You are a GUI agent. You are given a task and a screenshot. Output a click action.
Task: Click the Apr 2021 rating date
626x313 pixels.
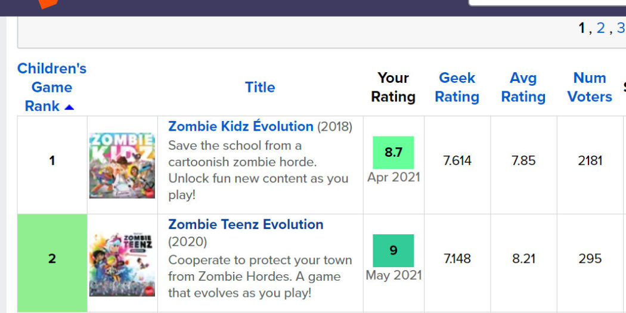coord(393,177)
